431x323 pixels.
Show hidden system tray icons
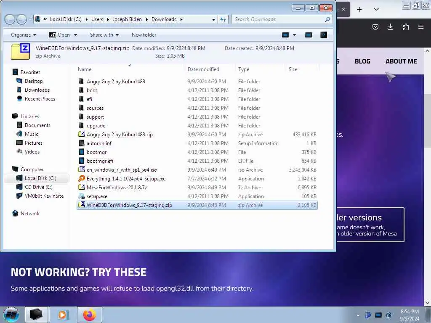coord(358,315)
